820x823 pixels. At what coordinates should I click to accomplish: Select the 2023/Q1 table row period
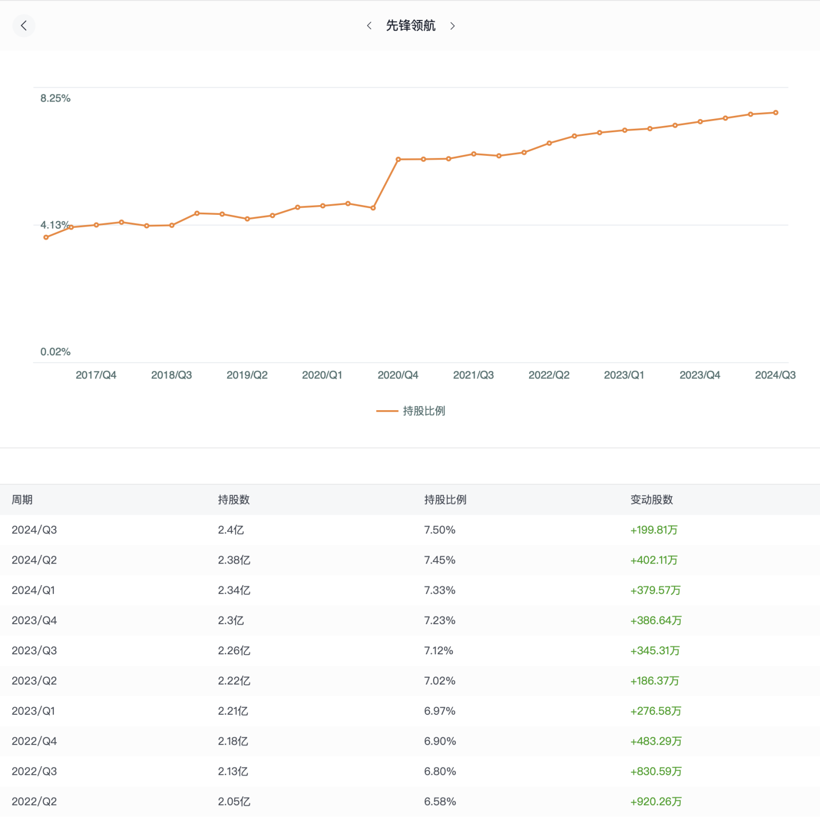33,711
